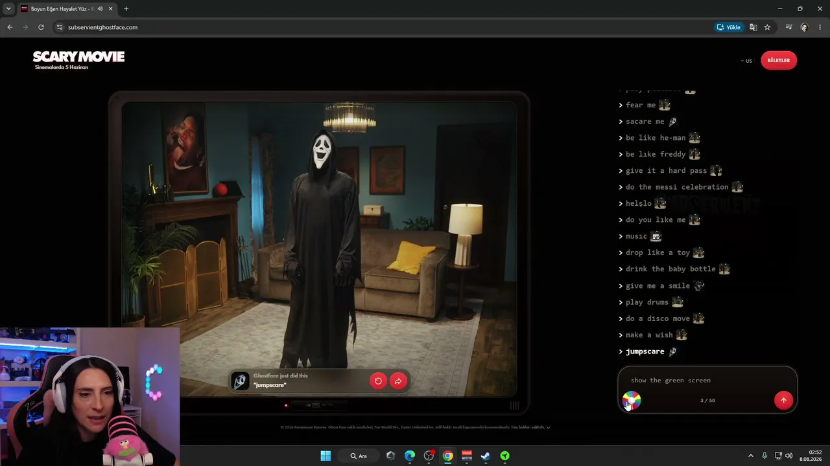
Task: Close the Boyun Eğen Hayalet Yüz tab
Action: [111, 9]
